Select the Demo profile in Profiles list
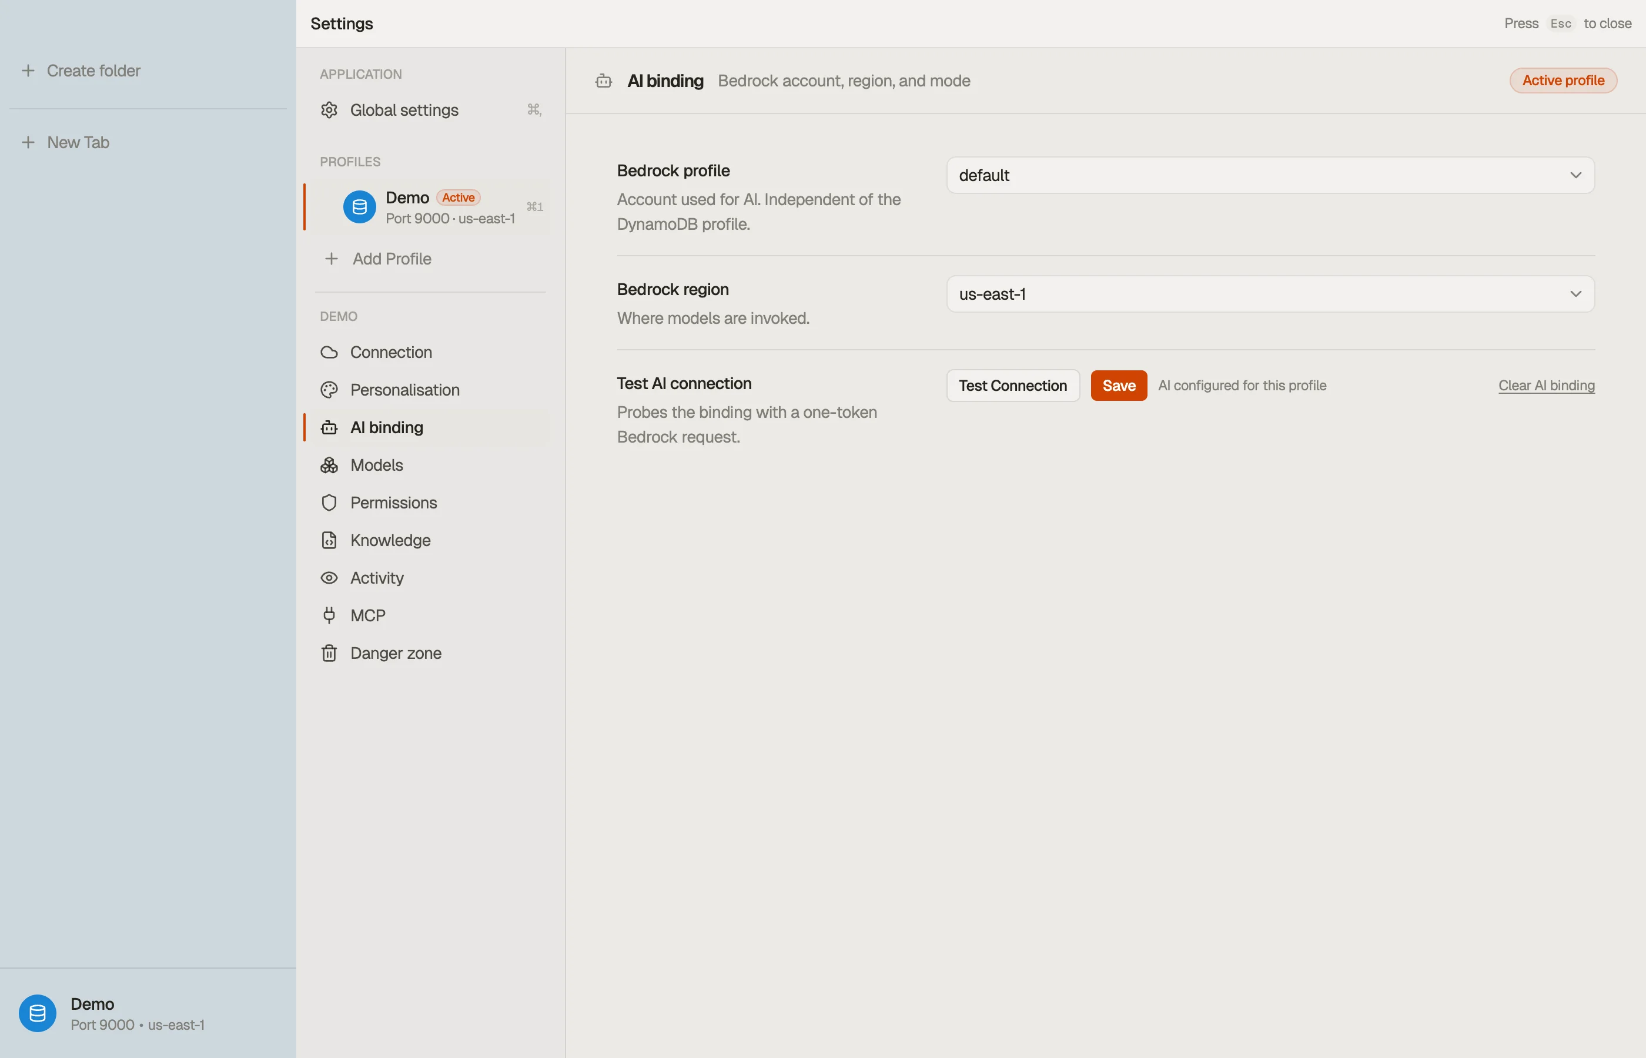The image size is (1646, 1058). [x=430, y=207]
